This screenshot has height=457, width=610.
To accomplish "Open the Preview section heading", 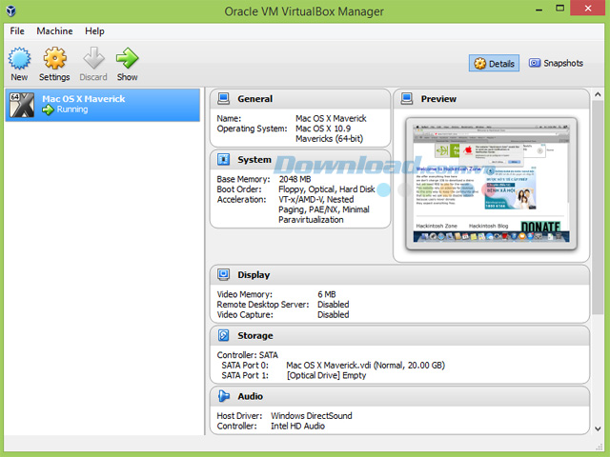I will (x=438, y=99).
